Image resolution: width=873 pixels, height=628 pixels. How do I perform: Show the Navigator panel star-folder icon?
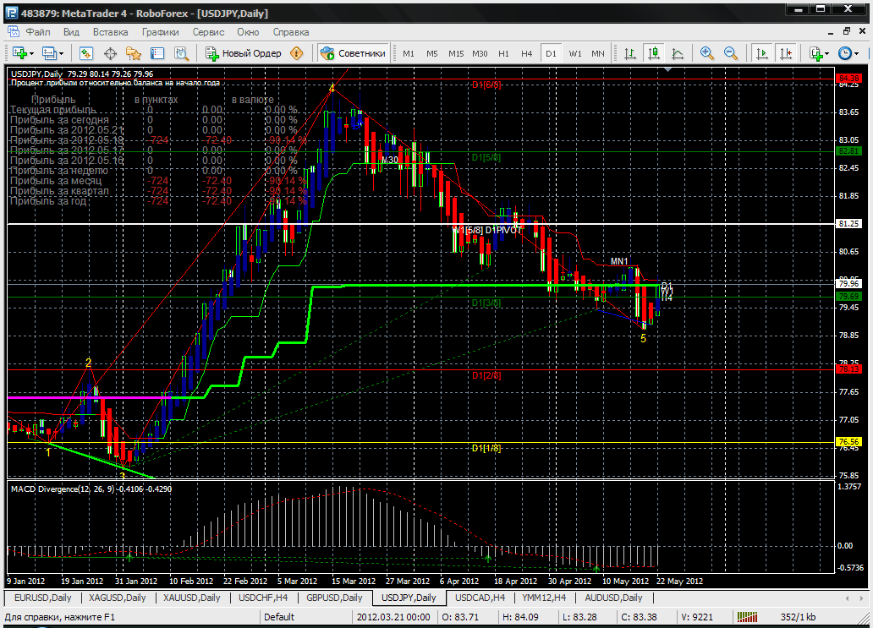(x=133, y=53)
